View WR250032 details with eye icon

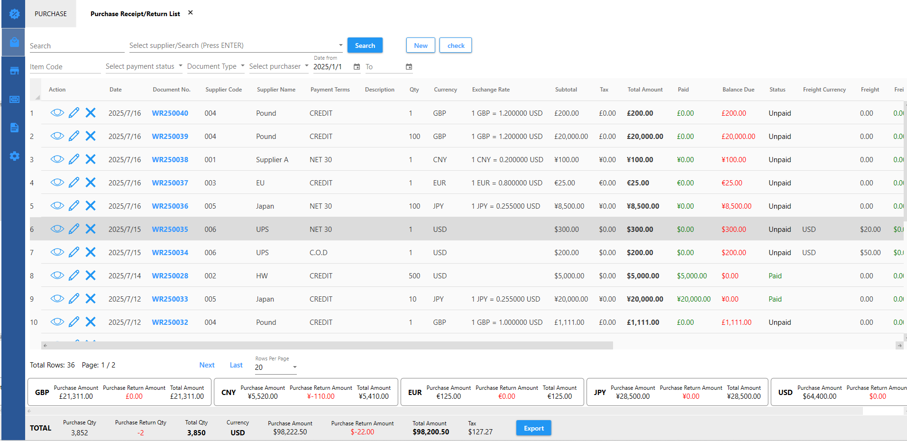pyautogui.click(x=57, y=322)
